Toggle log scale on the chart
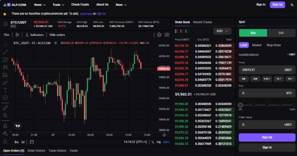This screenshot has width=297, height=156. point(159,142)
